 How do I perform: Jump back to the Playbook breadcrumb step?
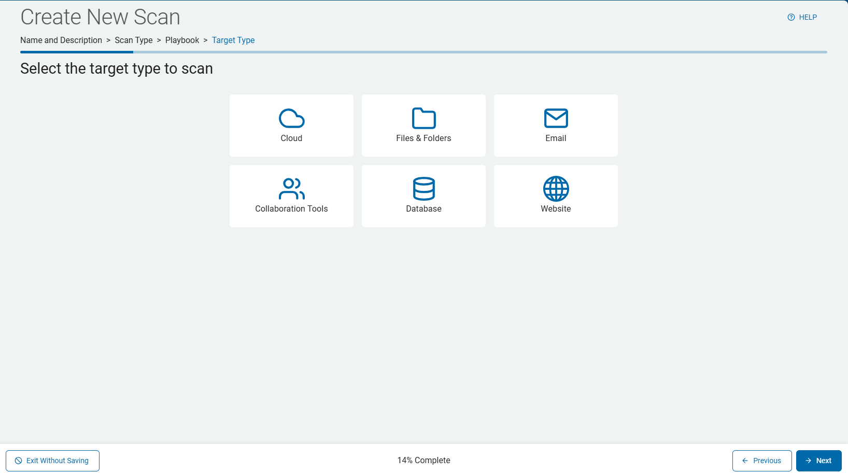pos(182,40)
